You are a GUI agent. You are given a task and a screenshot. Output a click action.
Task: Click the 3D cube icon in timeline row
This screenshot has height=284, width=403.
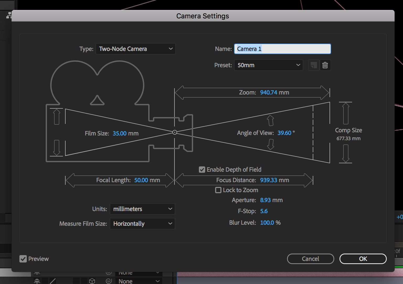click(x=92, y=281)
